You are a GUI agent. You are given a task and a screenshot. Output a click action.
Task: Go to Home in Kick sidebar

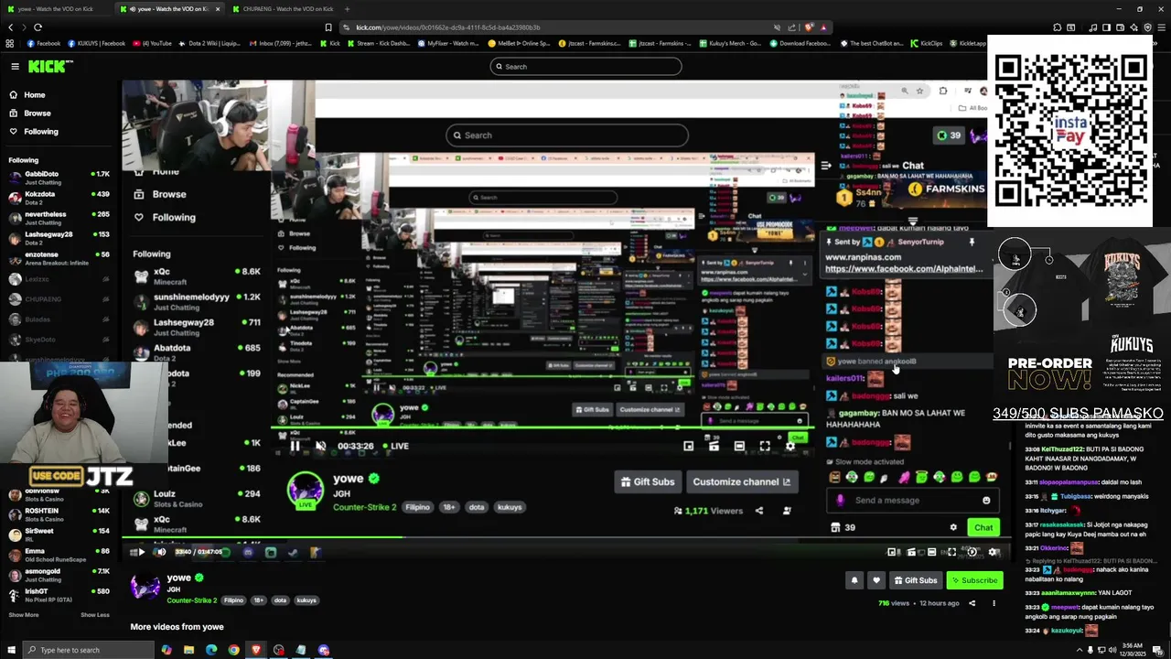(34, 95)
